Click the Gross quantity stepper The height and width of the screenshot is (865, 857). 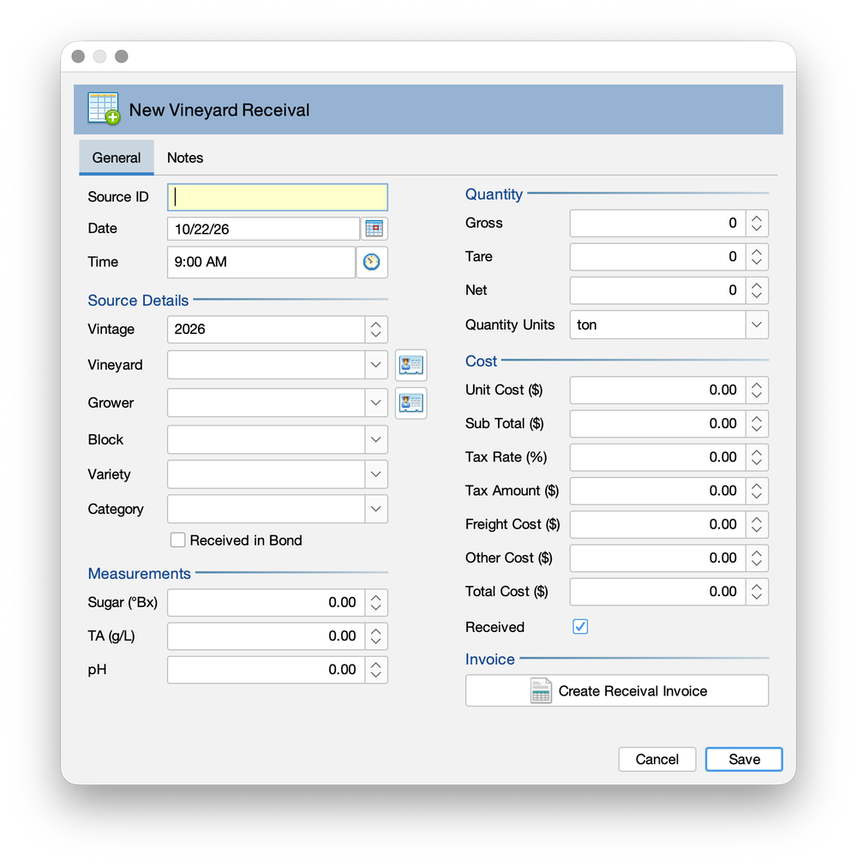(x=757, y=224)
